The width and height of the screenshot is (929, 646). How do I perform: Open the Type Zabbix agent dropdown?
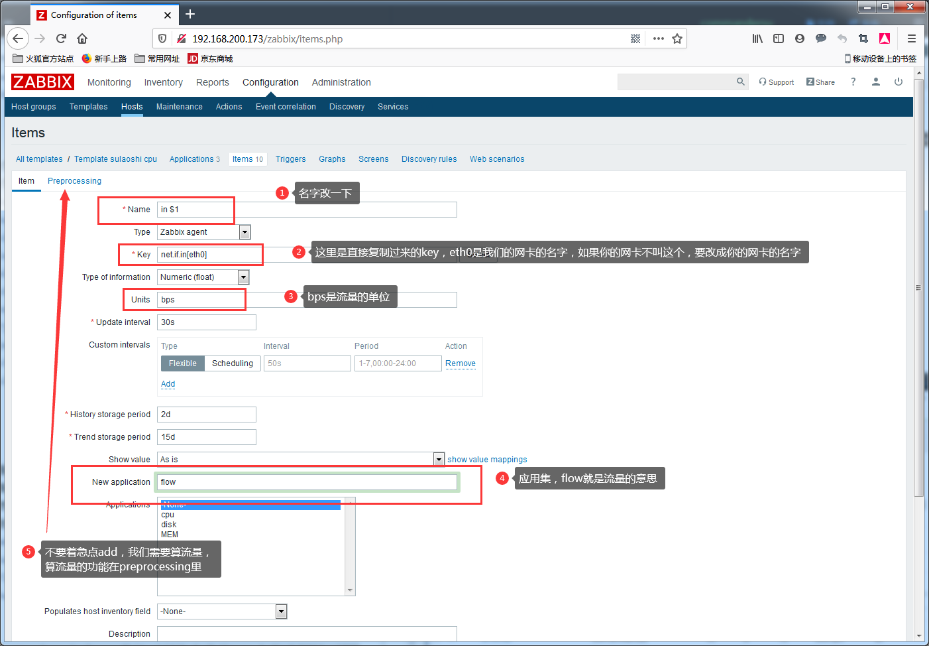(x=203, y=232)
